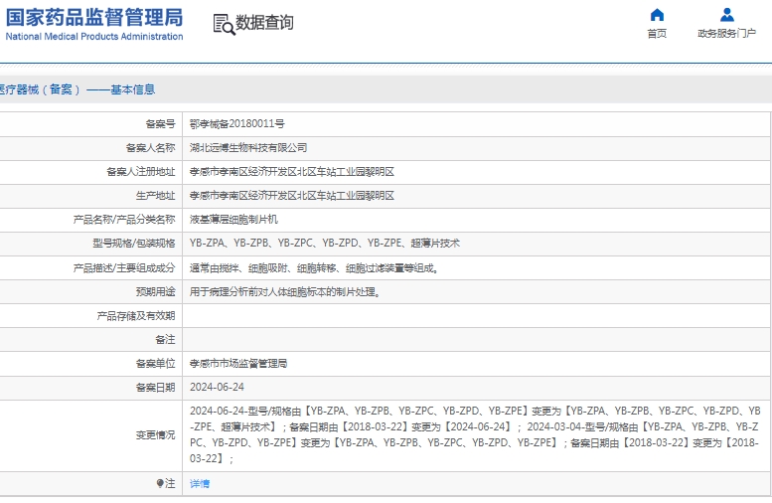
Task: Click the 备案人名称 row label
Action: 151,148
